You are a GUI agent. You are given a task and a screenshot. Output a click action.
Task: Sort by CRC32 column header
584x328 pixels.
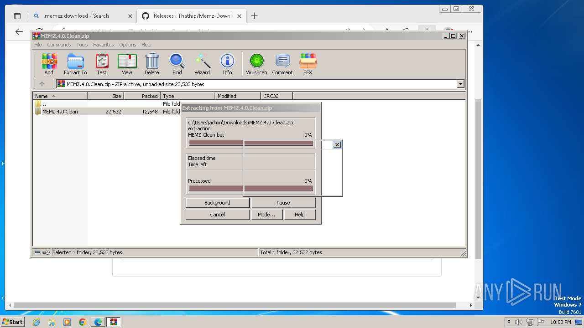coord(276,96)
